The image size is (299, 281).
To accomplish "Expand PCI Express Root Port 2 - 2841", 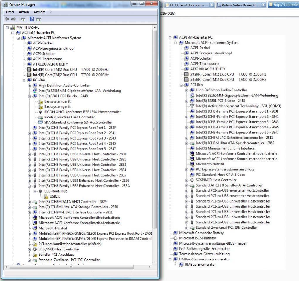I will coord(29,133).
